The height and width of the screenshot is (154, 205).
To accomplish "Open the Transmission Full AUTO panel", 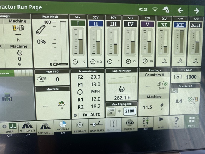I will coord(88,93).
